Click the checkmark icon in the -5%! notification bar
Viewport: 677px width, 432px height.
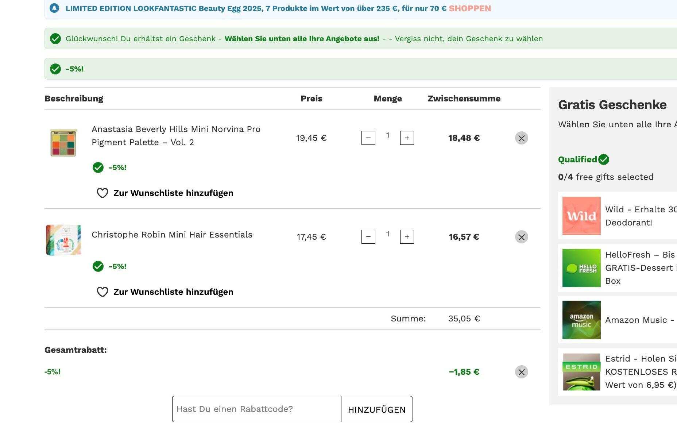55,69
